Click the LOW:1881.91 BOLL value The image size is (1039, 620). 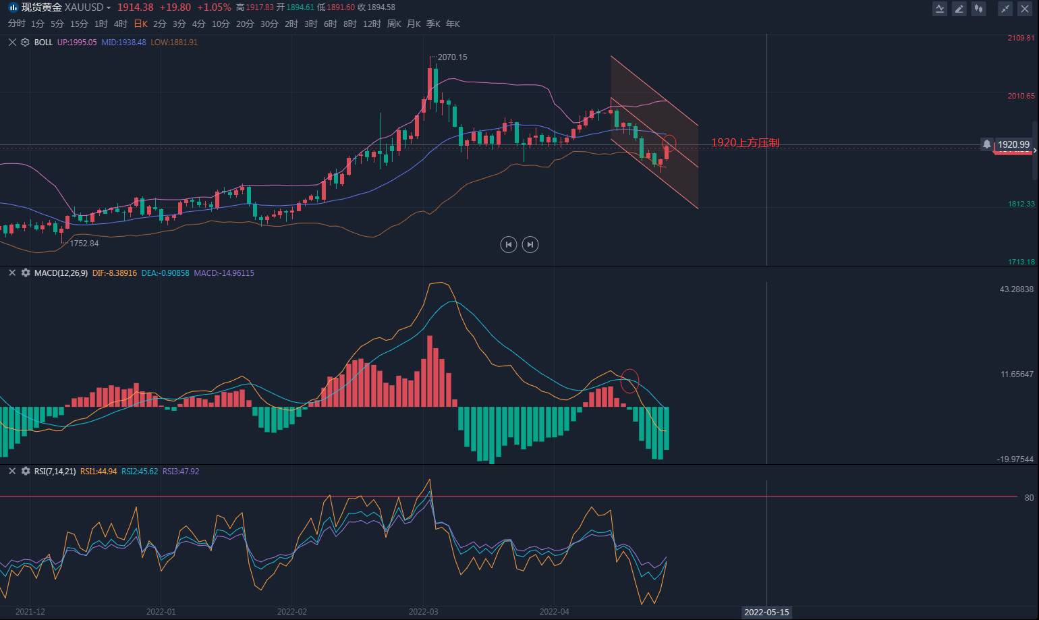174,42
